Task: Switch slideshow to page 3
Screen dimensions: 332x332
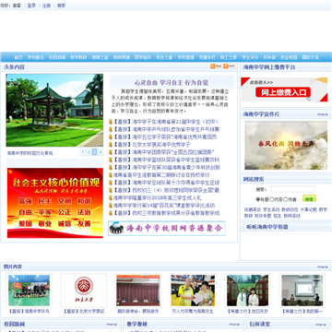Action: tap(94, 152)
